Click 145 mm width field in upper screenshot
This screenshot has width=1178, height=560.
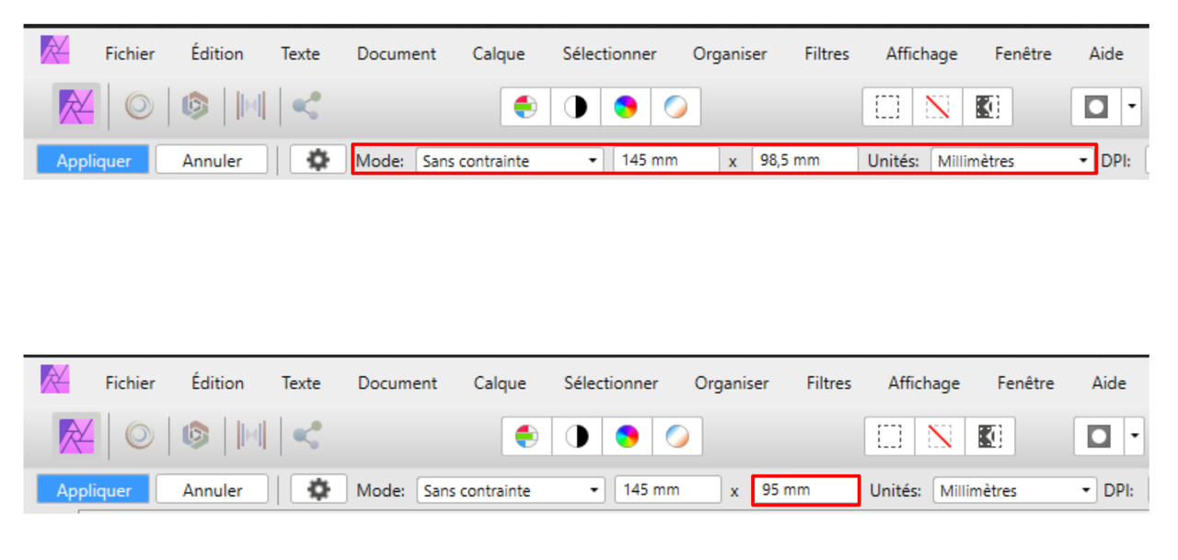[667, 160]
